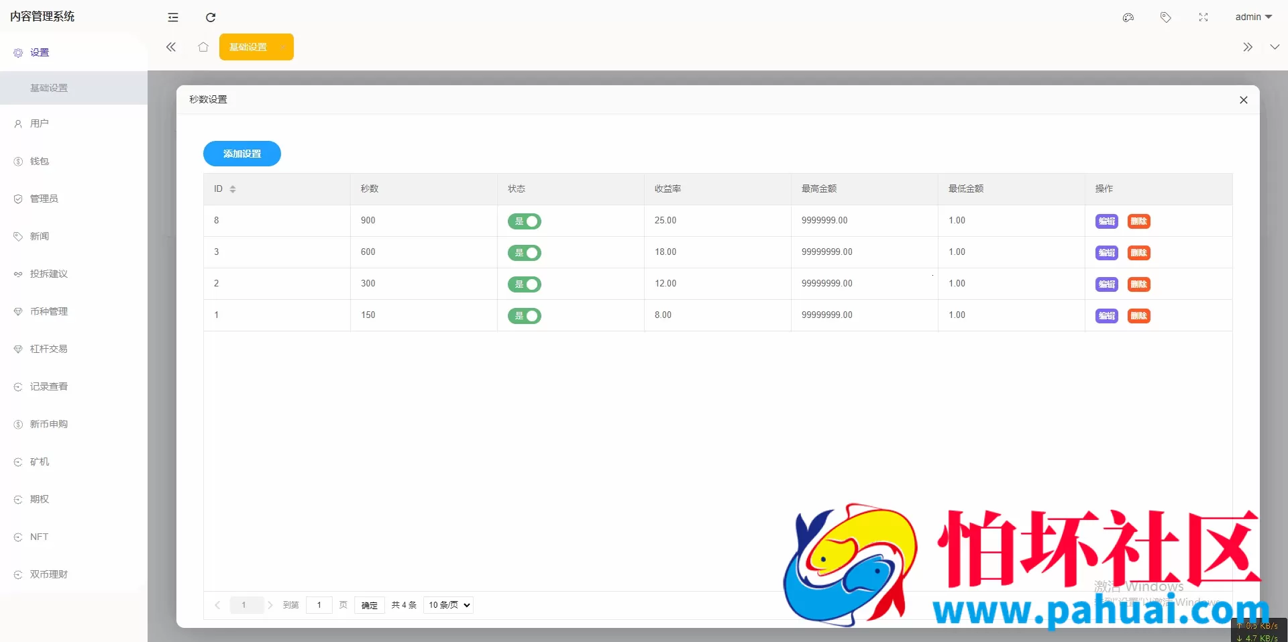Open the 投拆建议 sidebar menu

[74, 274]
